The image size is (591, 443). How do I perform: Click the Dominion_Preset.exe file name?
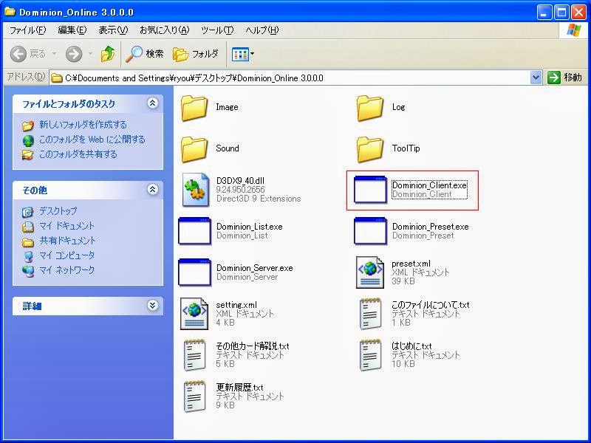[x=430, y=227]
